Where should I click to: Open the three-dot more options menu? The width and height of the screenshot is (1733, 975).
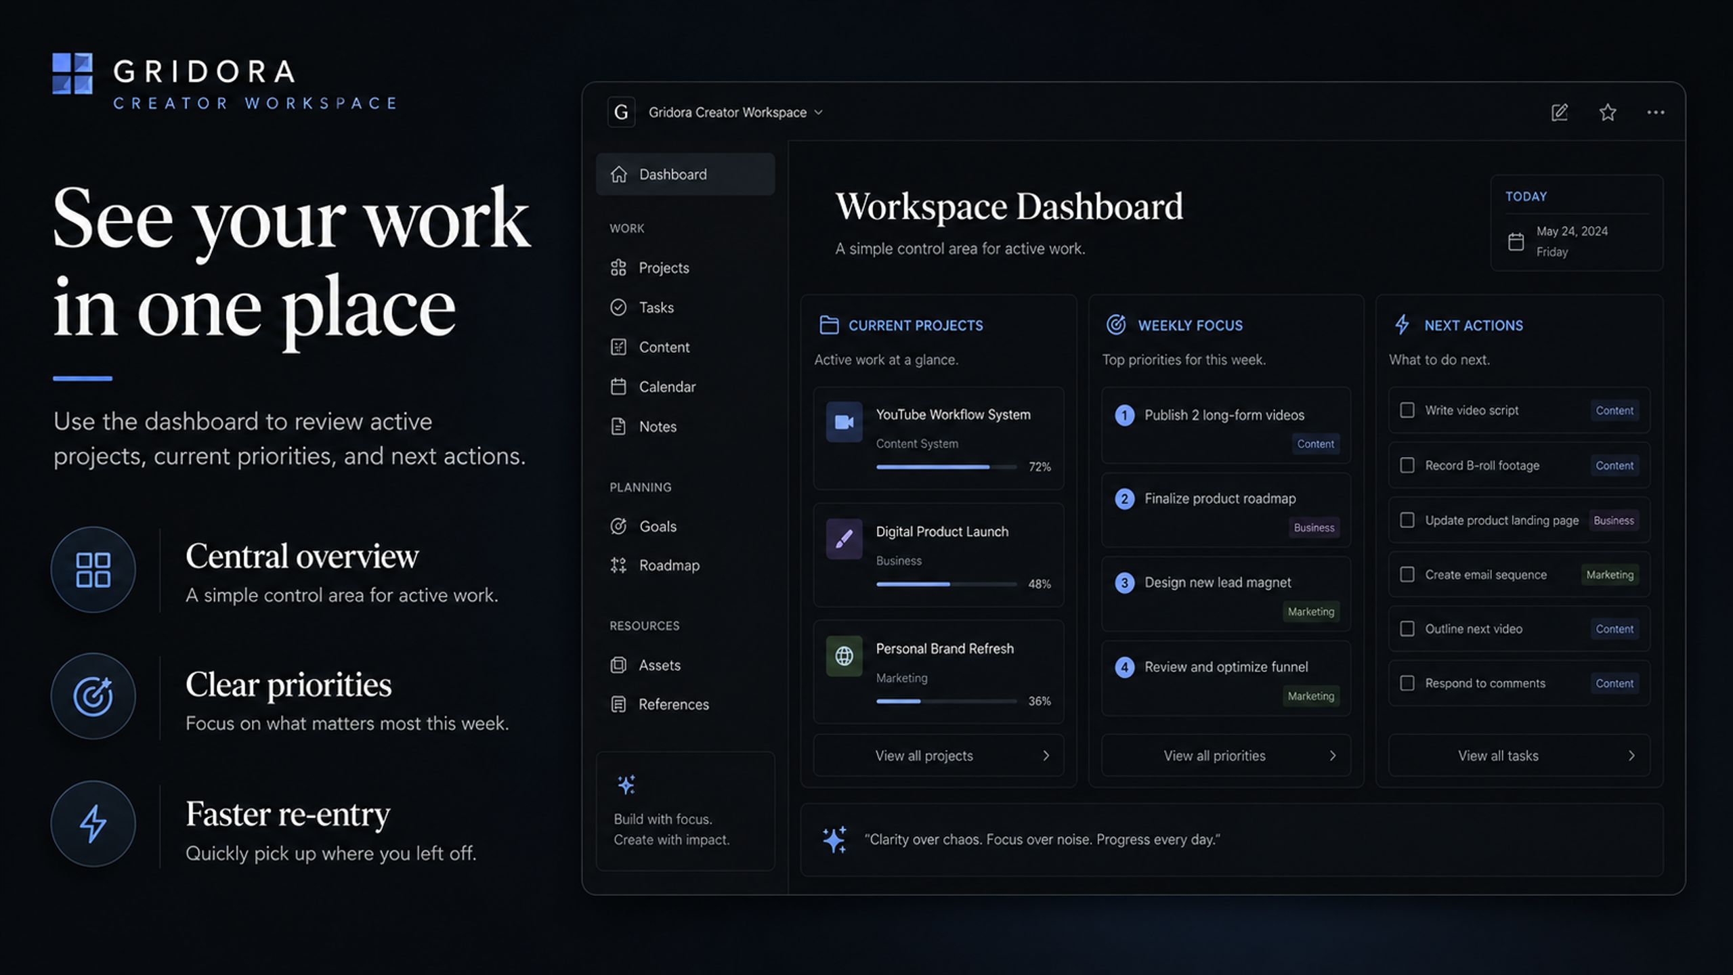click(1655, 112)
